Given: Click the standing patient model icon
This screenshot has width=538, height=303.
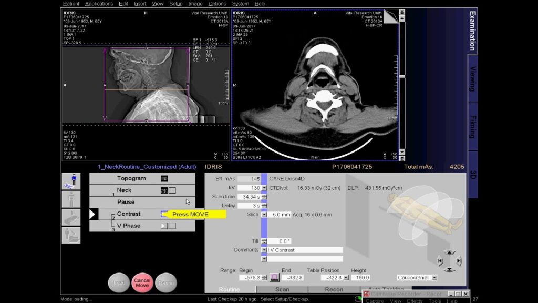Looking at the screenshot, I should pos(73,199).
